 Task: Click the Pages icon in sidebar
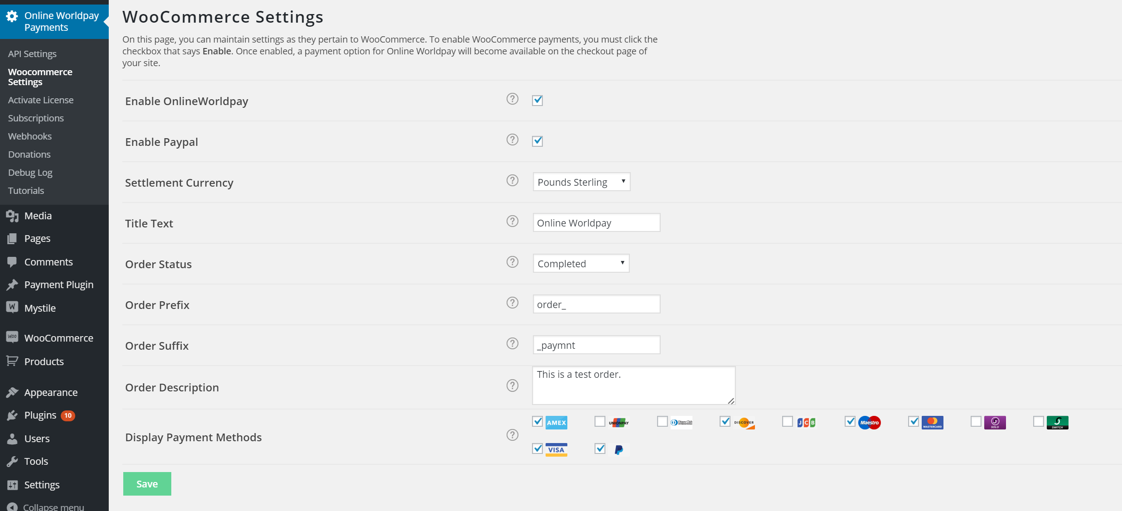tap(12, 238)
